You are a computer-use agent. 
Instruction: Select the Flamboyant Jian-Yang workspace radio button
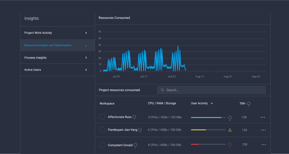(x=102, y=130)
